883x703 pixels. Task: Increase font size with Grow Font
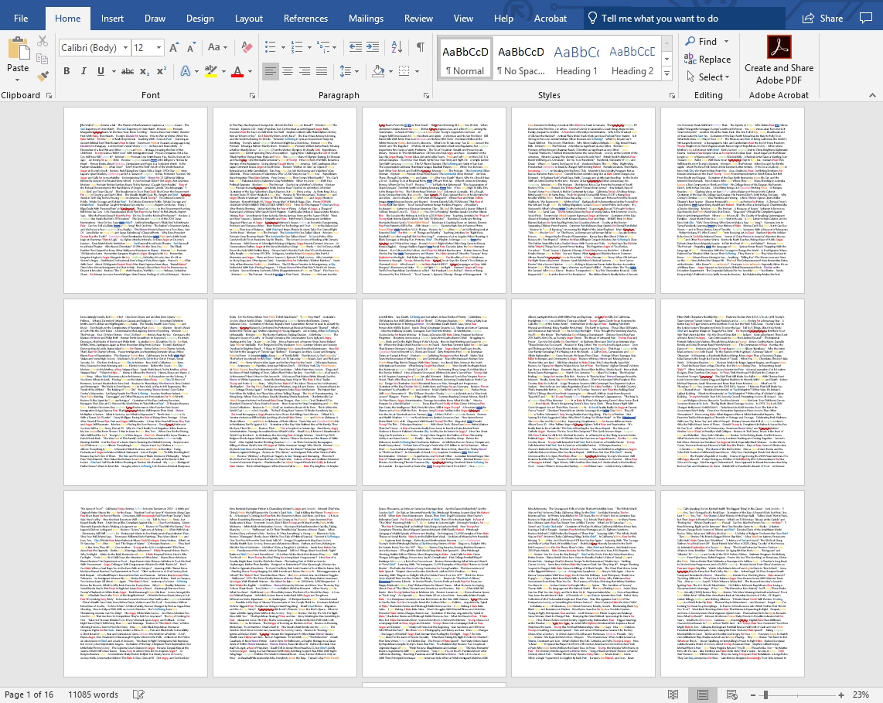point(174,47)
